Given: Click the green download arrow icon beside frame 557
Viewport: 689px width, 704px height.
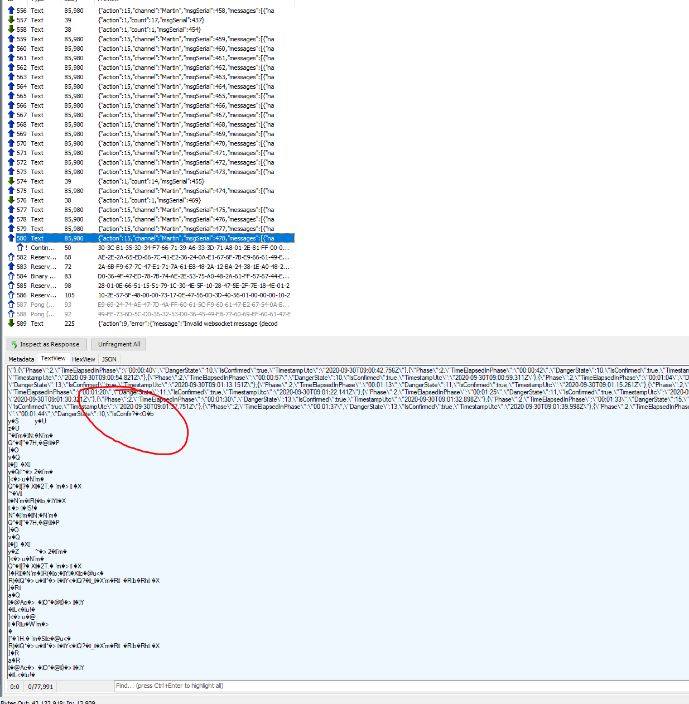Looking at the screenshot, I should coord(11,20).
